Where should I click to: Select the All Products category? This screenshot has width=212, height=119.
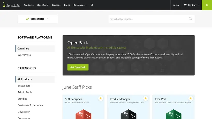coord(35,79)
